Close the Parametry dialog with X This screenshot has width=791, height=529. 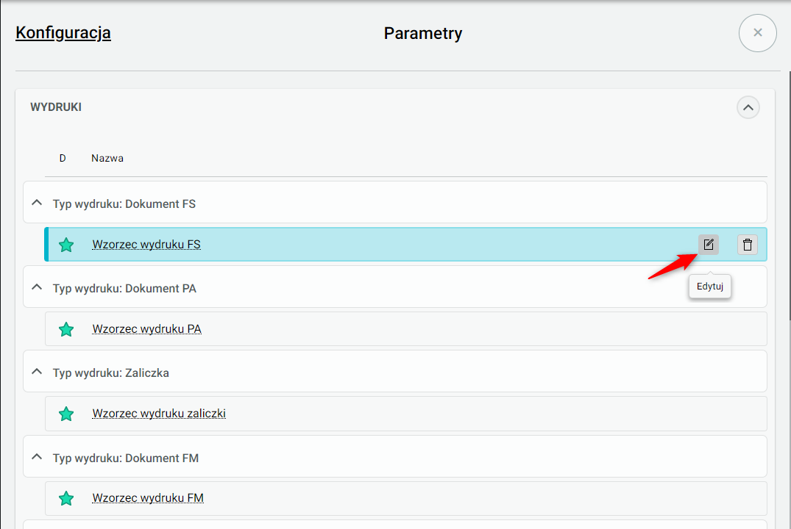757,33
